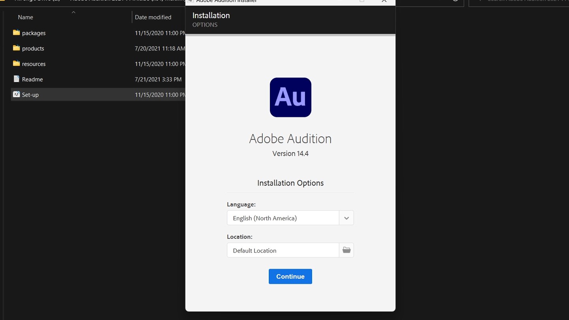Click the Readme date 7/21/2021 3:33 PM
The height and width of the screenshot is (320, 569).
pos(158,79)
